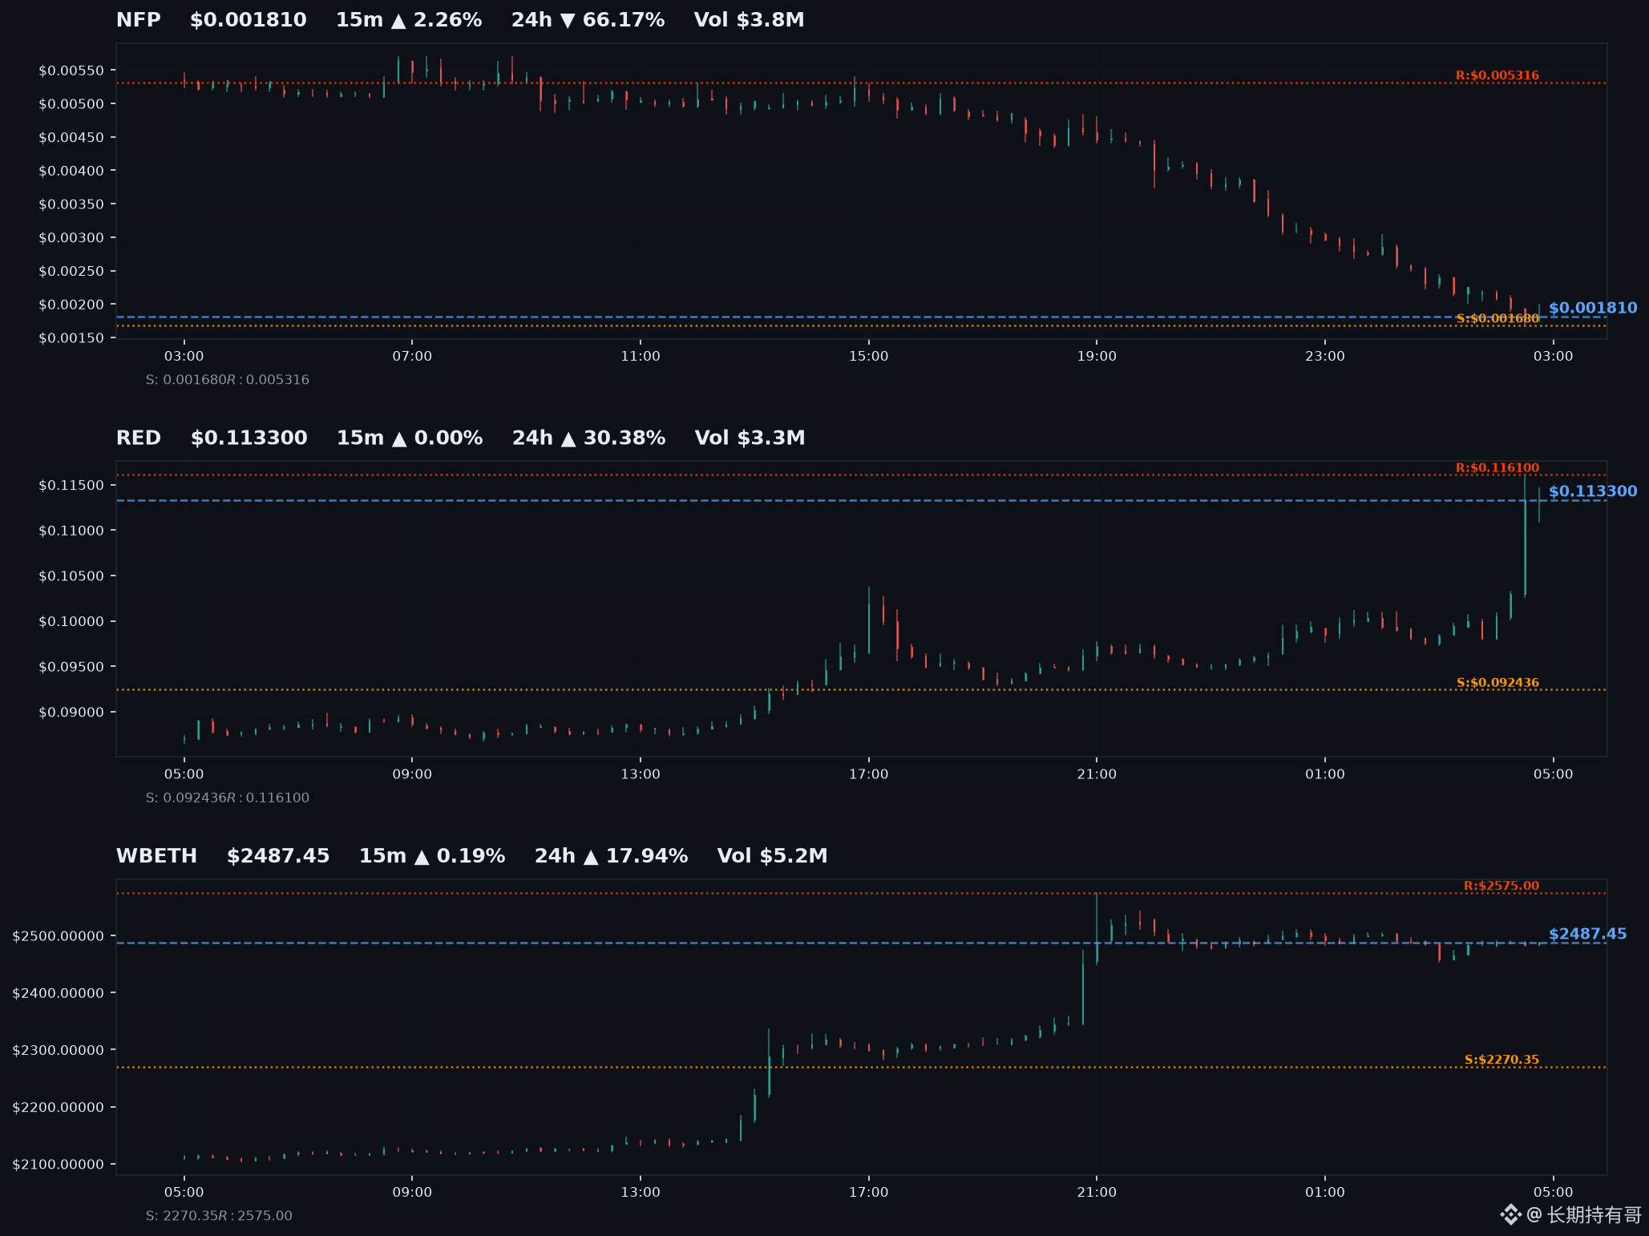Select the Vol $5.2M figure
This screenshot has width=1649, height=1236.
772,856
